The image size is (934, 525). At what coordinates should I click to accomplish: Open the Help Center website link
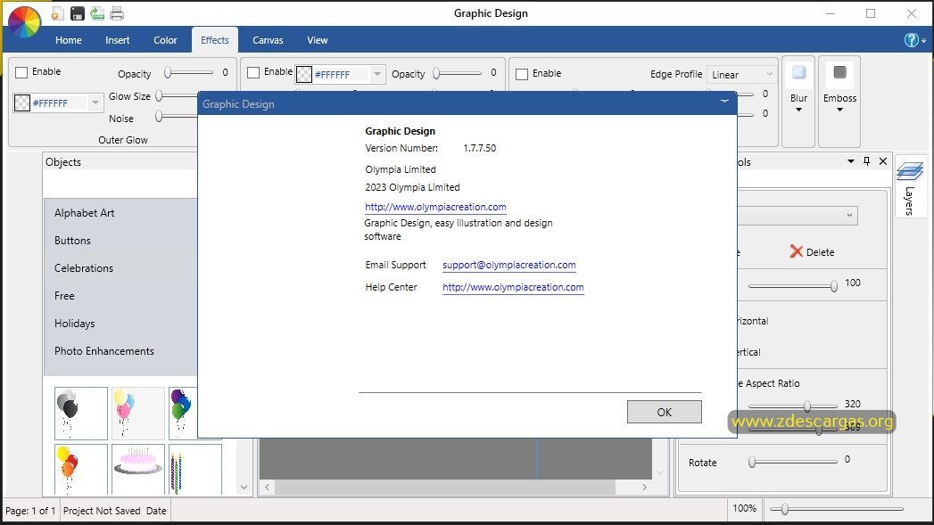[x=513, y=287]
